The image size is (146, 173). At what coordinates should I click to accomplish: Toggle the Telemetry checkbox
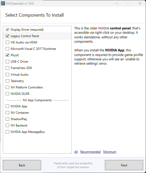point(7,81)
